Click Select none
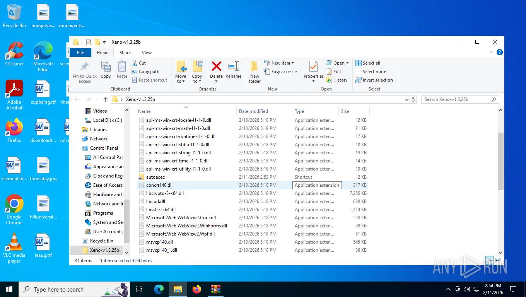 coord(371,72)
